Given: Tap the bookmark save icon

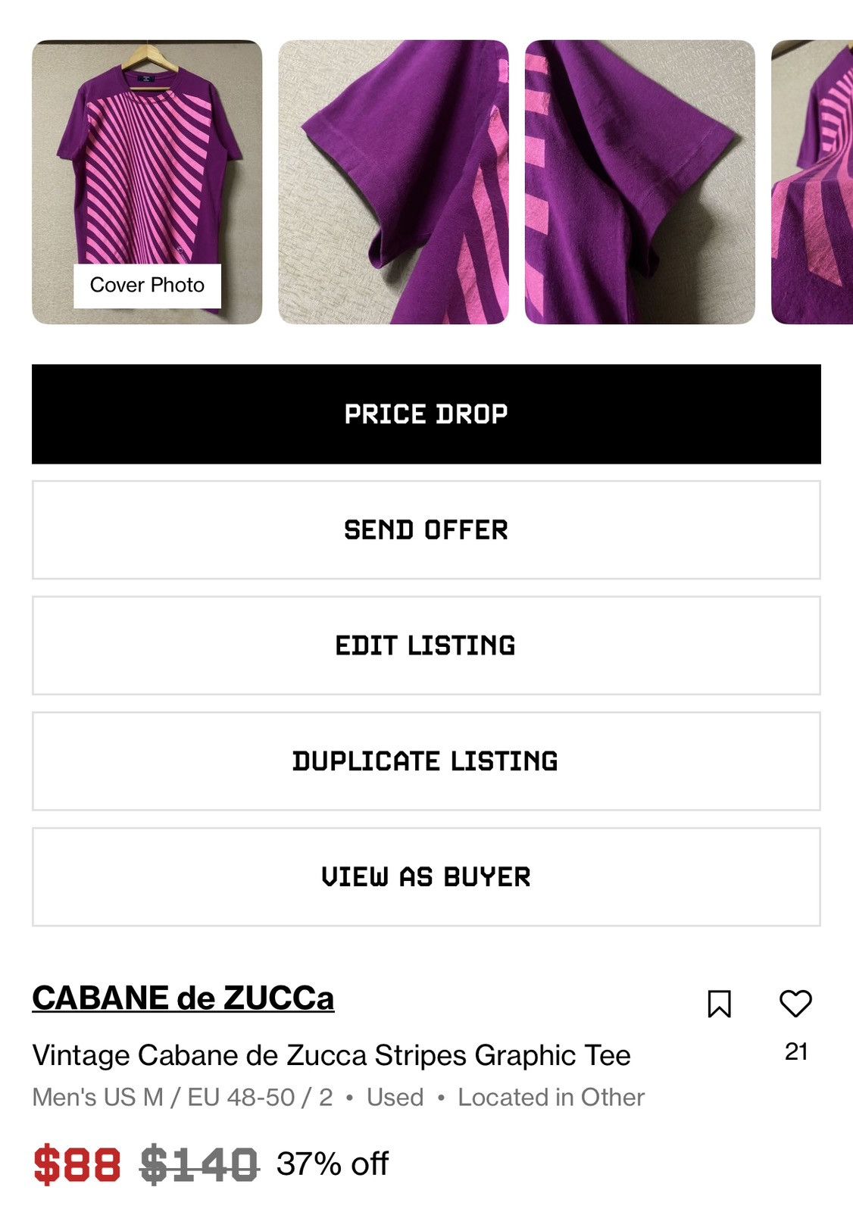Looking at the screenshot, I should (x=719, y=1004).
